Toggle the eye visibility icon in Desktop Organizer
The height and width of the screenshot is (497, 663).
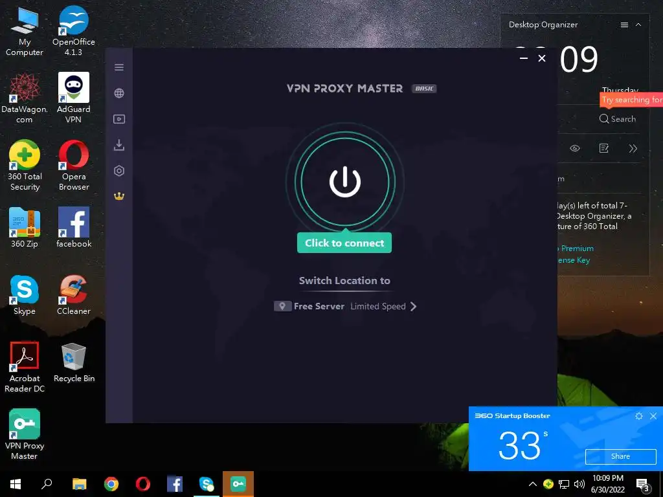click(x=575, y=148)
